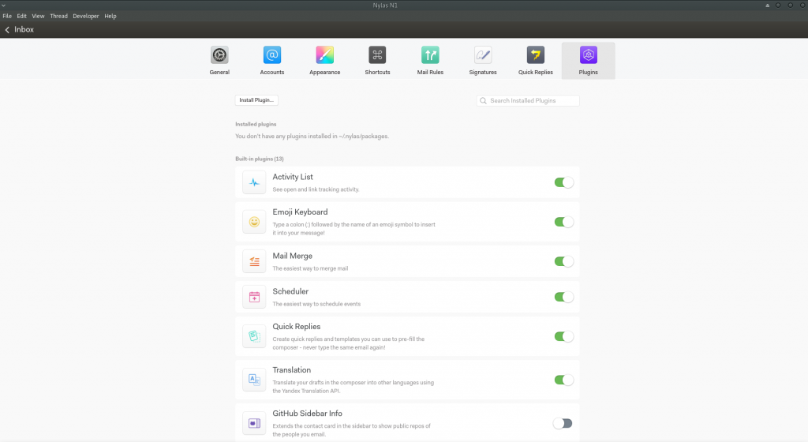Enable the GitHub Sidebar Info toggle
This screenshot has width=808, height=442.
point(563,424)
